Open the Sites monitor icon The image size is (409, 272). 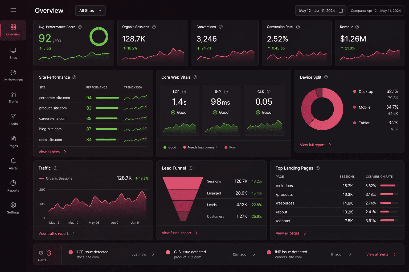pos(13,50)
